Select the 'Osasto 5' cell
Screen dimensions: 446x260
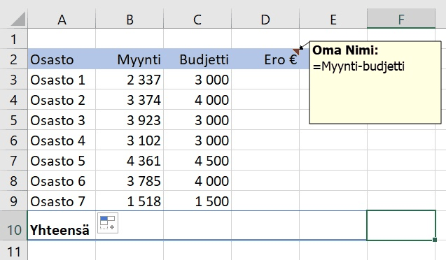[62, 160]
